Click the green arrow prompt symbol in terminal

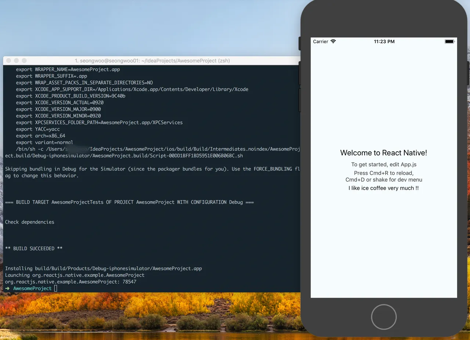[x=7, y=289]
